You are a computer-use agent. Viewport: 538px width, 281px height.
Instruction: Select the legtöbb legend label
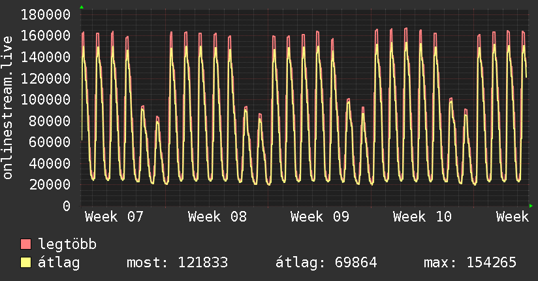67,244
